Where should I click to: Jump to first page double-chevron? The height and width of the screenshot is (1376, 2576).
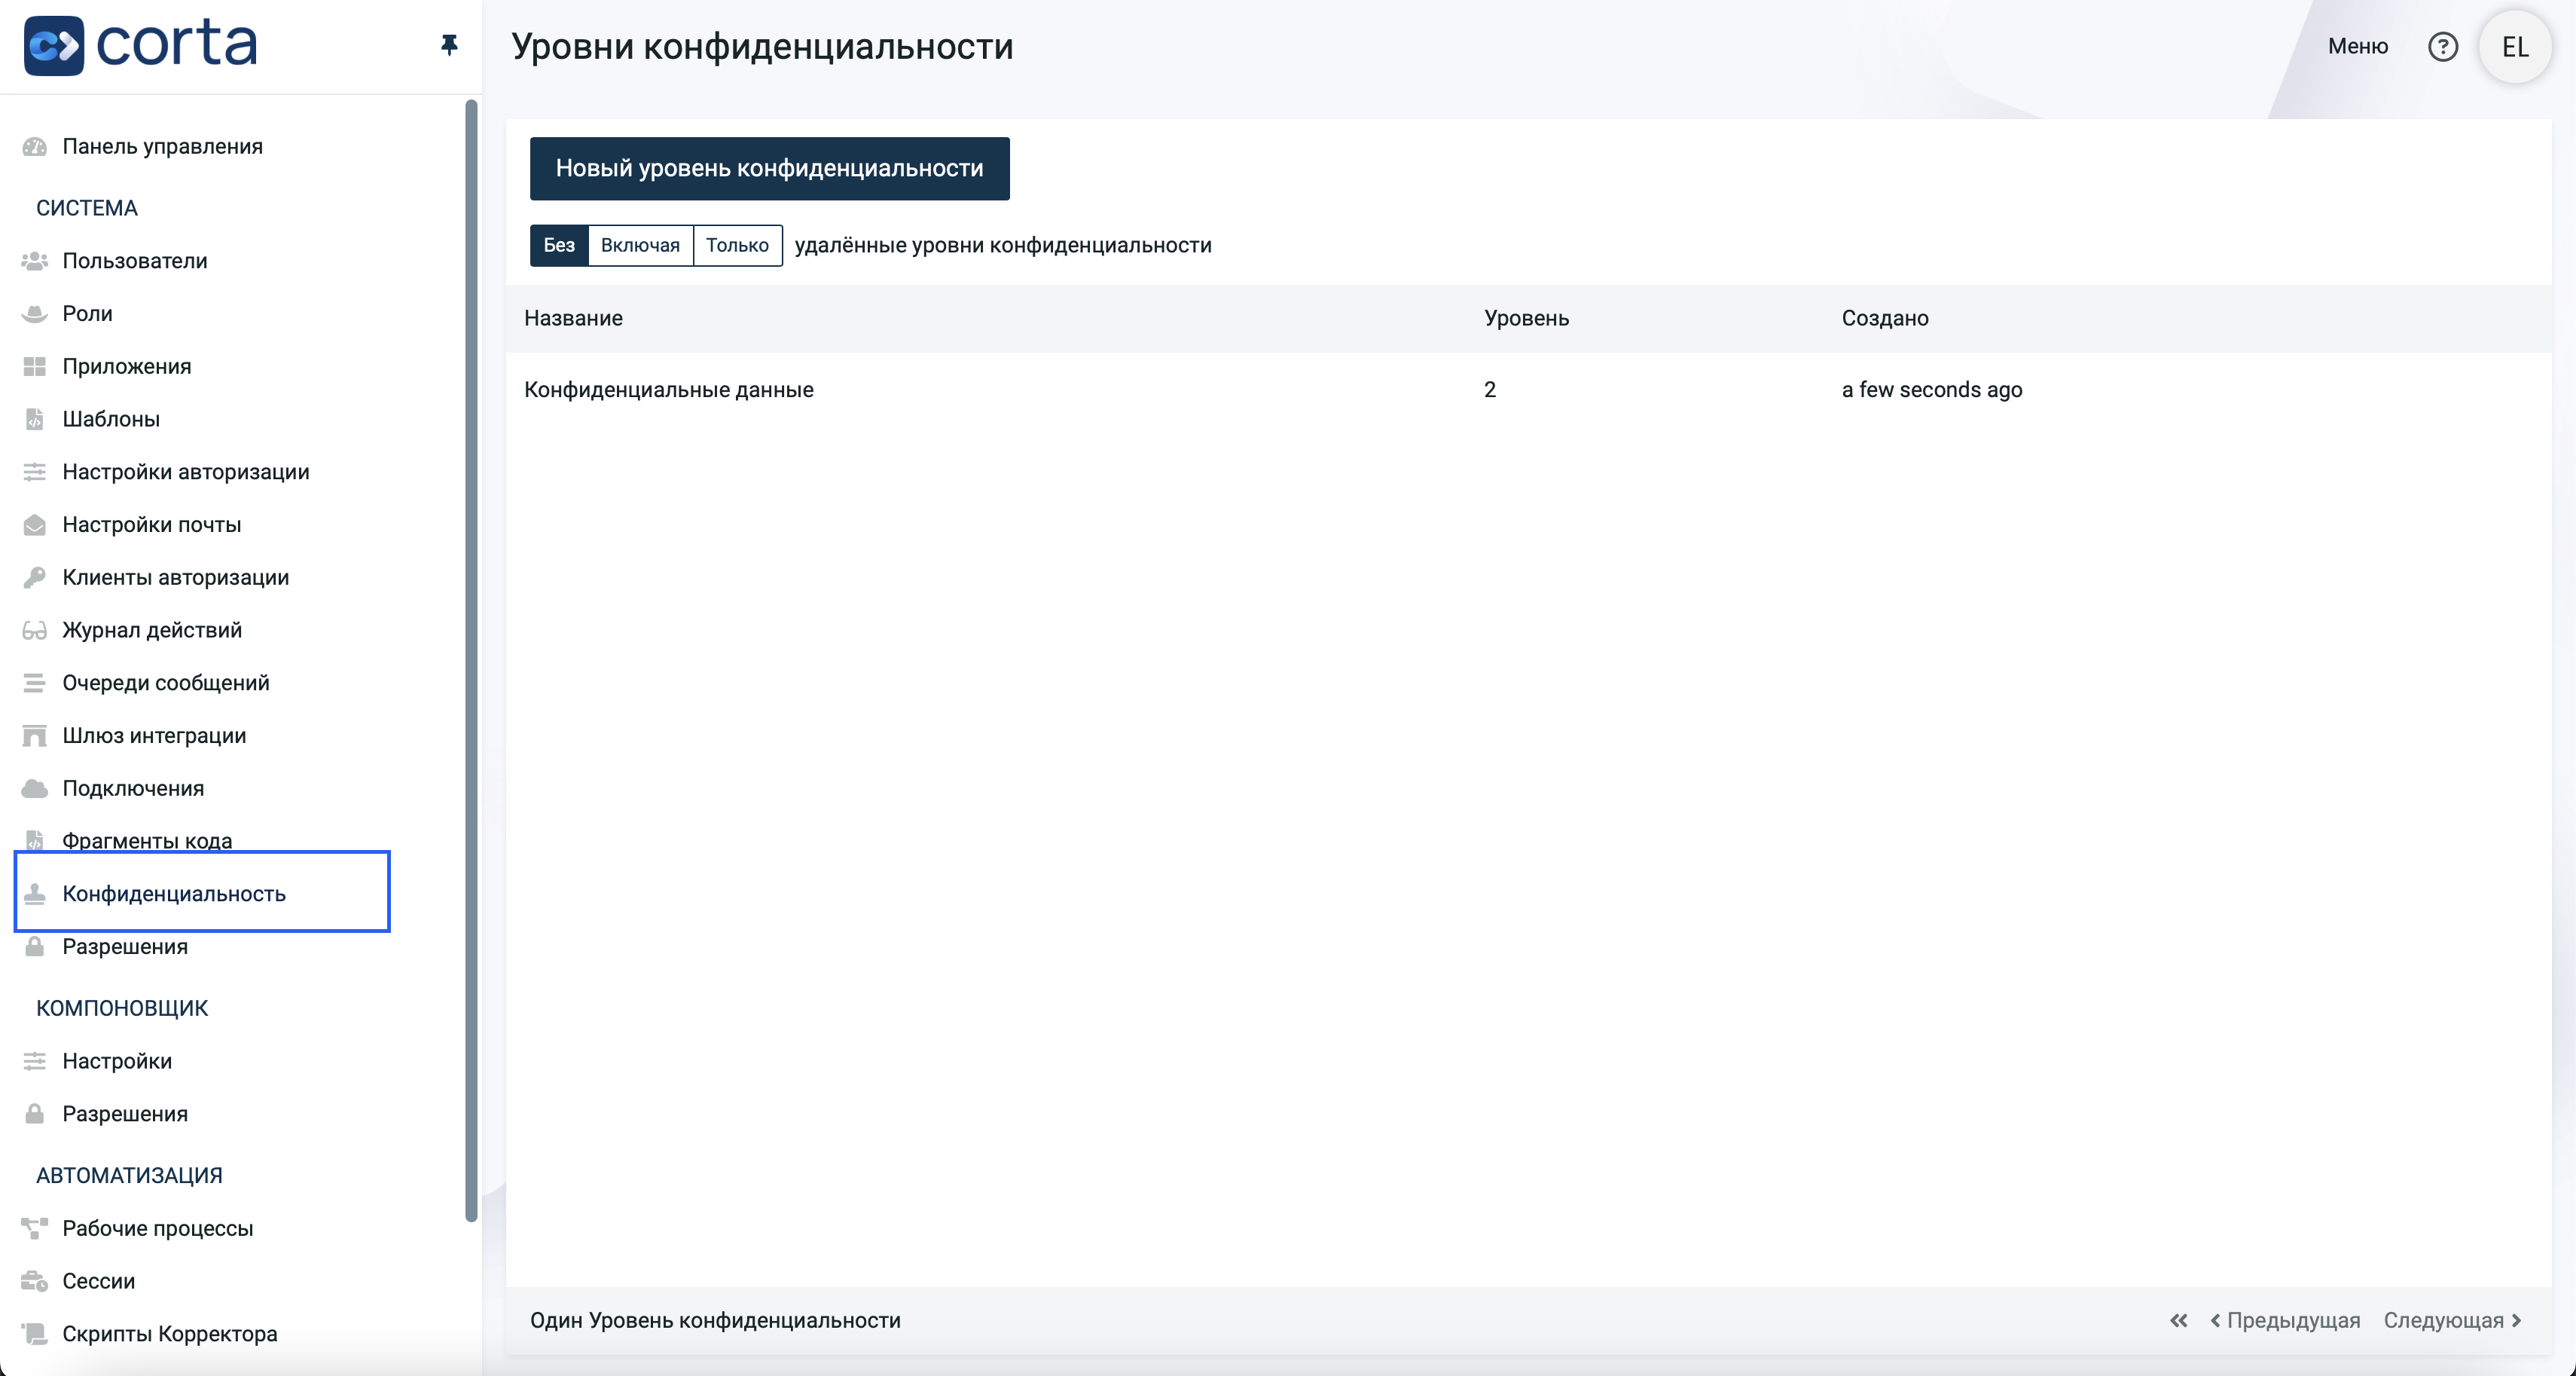[2179, 1320]
